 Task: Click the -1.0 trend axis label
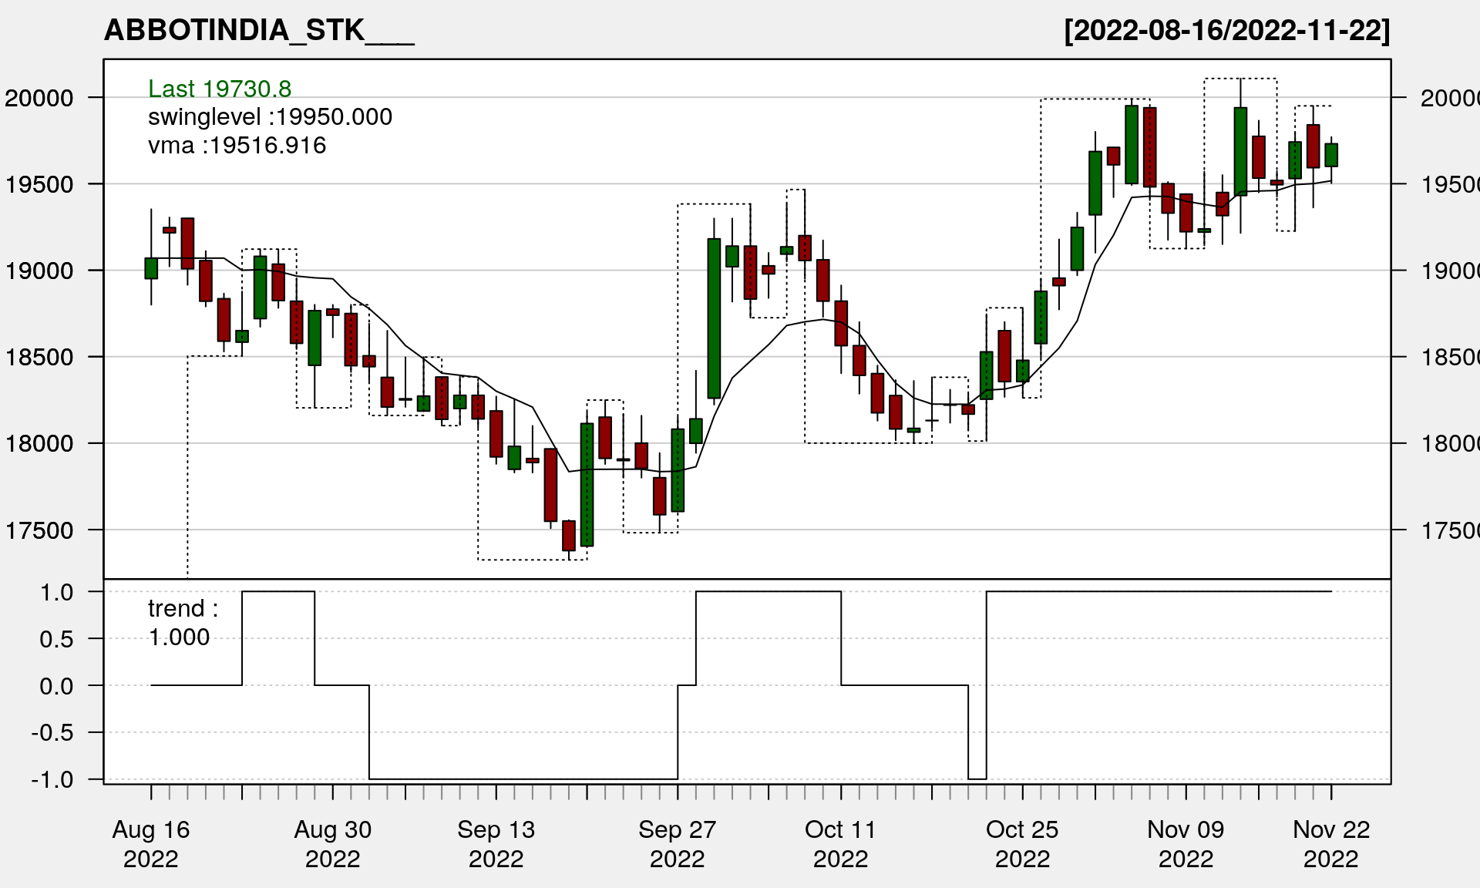point(52,780)
